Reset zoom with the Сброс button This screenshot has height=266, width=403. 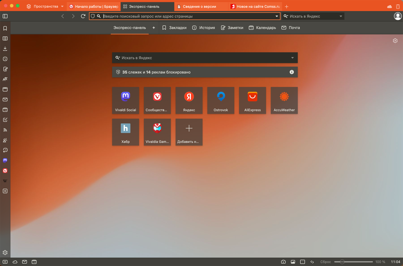tap(326, 262)
